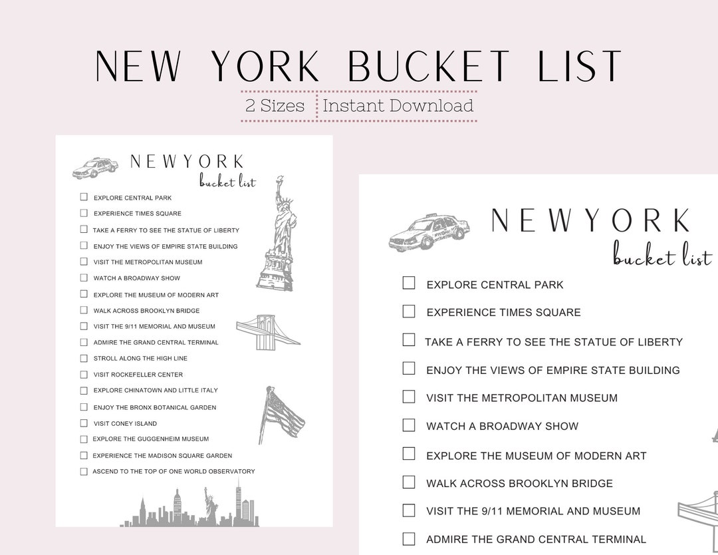This screenshot has height=555, width=718.
Task: Click the NEWYORK heading on the left page
Action: point(187,162)
